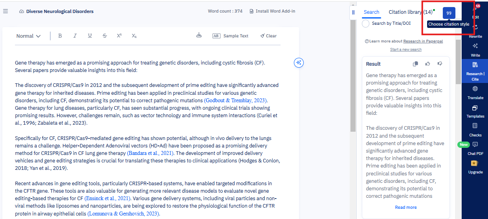This screenshot has height=219, width=488.
Task: Toggle bold formatting
Action: coord(60,36)
